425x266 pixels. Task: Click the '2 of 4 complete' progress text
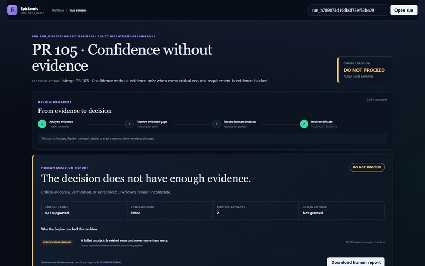tap(377, 100)
